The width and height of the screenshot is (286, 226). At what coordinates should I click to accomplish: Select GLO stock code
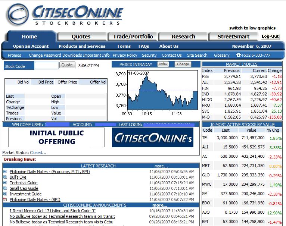point(206,175)
